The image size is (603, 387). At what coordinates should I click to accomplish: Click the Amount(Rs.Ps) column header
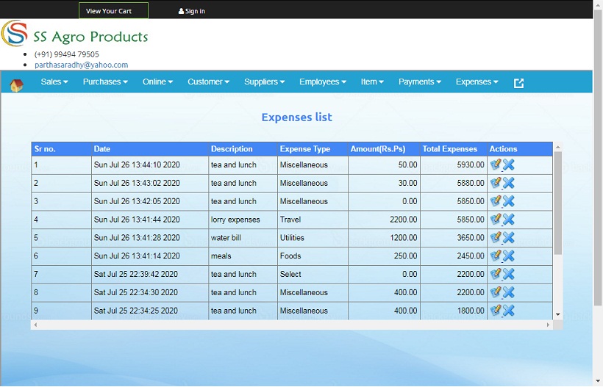tap(384, 149)
